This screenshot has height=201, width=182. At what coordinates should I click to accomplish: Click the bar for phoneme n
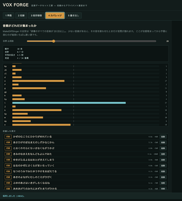(42, 125)
